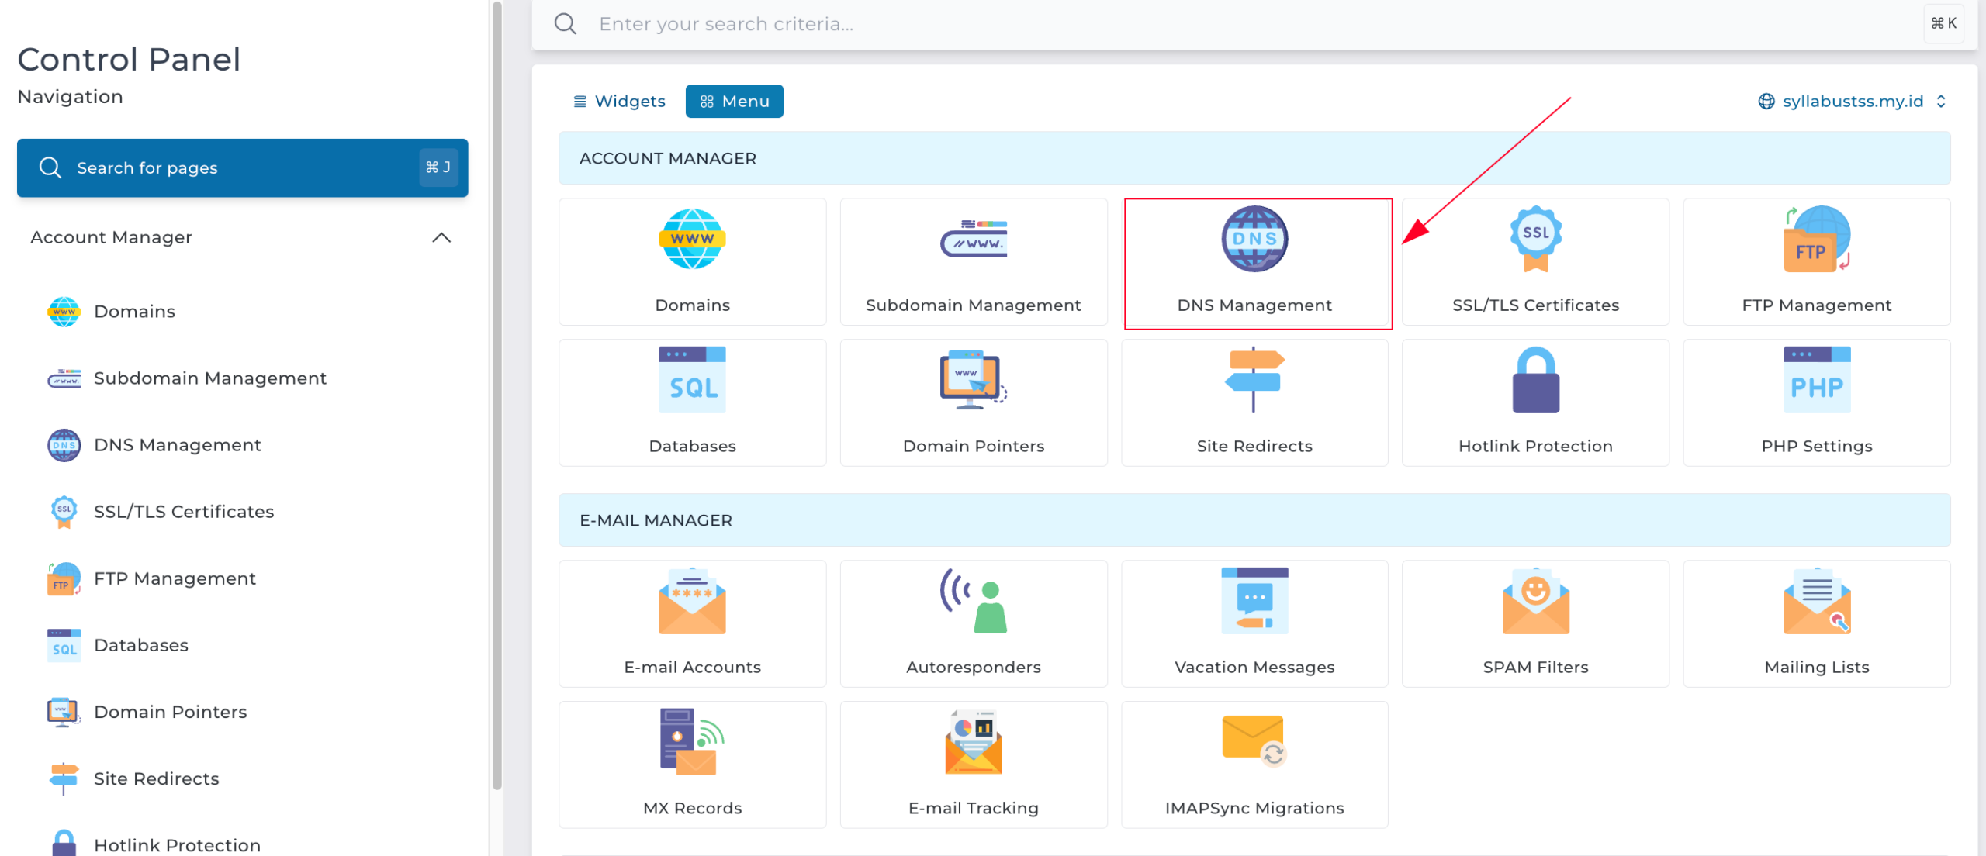The image size is (1986, 856).
Task: Open the Databases SQL tile
Action: 692,402
